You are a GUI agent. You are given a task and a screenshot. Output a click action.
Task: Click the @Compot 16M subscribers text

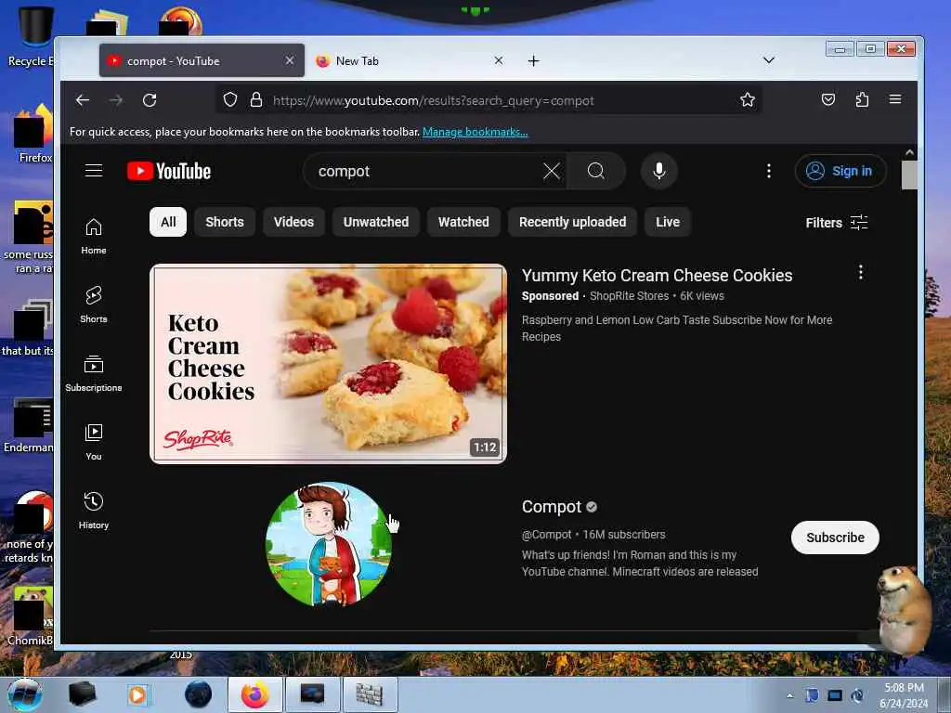(x=593, y=535)
